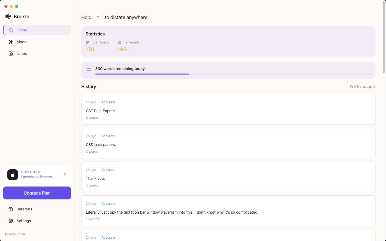Click the Breeze wind logo icon

8,17
